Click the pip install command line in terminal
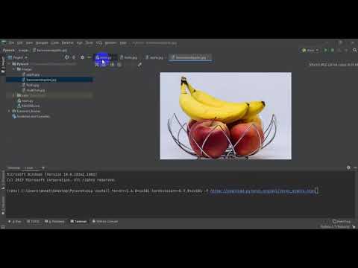 pyautogui.click(x=162, y=191)
